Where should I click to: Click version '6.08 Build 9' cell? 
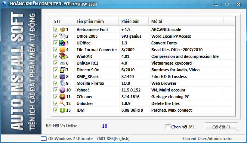(x=132, y=110)
